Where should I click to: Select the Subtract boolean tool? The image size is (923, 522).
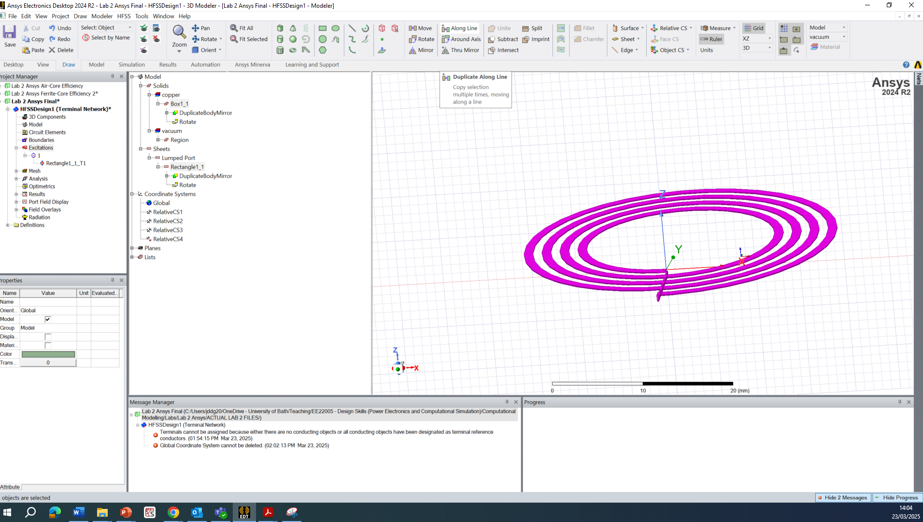(503, 39)
